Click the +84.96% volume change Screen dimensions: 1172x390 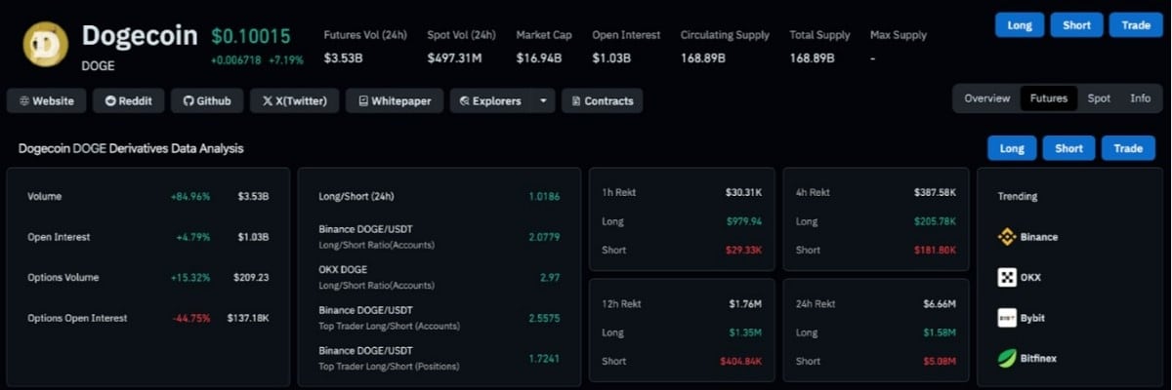pyautogui.click(x=190, y=196)
